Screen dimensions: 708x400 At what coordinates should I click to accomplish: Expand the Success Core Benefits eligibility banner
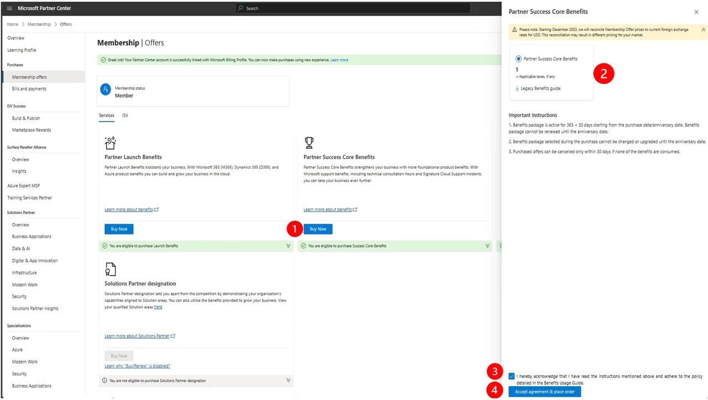pos(487,245)
